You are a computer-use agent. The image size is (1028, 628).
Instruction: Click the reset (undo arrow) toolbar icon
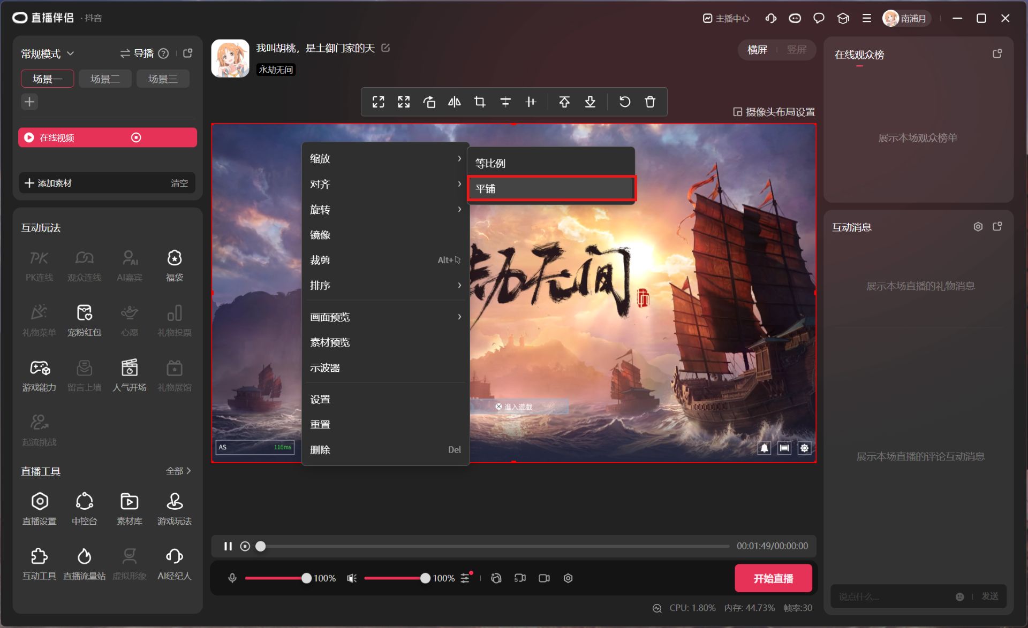[x=625, y=102]
